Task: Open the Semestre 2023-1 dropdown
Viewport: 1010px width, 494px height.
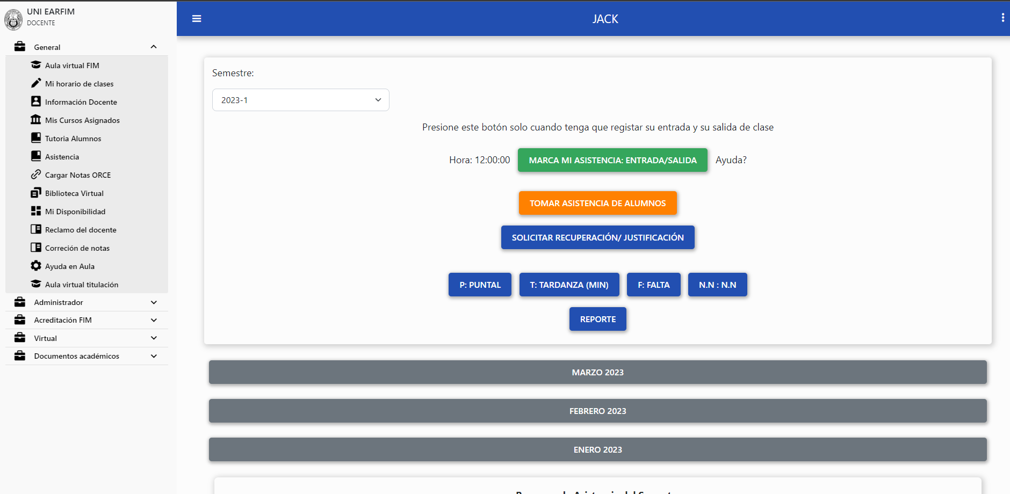Action: [x=300, y=99]
